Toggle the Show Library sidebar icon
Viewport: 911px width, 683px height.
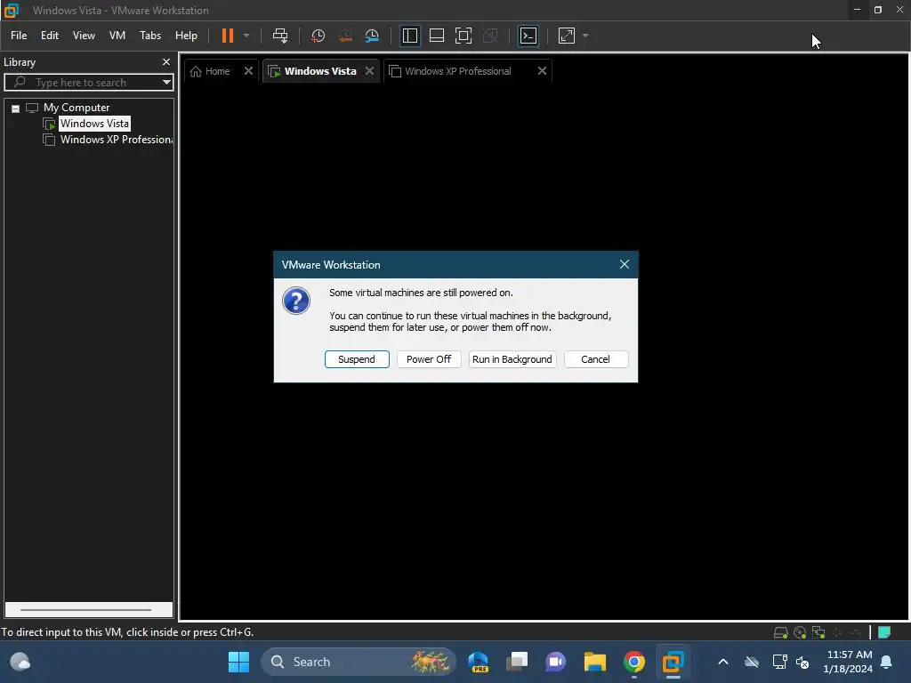coord(409,36)
